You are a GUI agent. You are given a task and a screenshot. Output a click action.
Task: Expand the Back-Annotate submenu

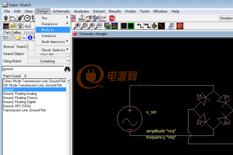point(53,42)
